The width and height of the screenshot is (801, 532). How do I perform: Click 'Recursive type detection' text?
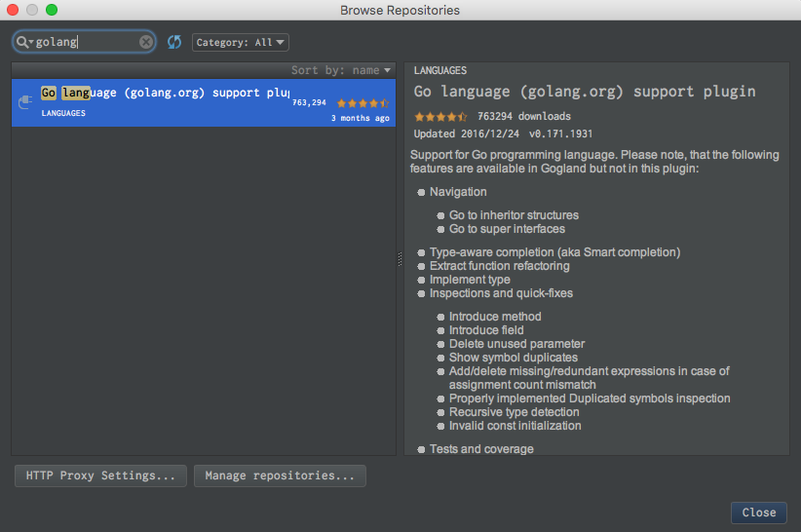tap(514, 412)
